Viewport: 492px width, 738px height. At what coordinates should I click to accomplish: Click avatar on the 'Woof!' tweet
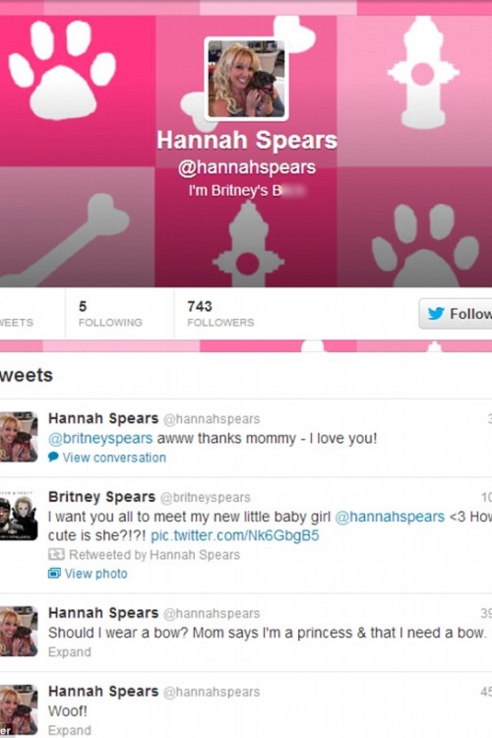click(18, 709)
